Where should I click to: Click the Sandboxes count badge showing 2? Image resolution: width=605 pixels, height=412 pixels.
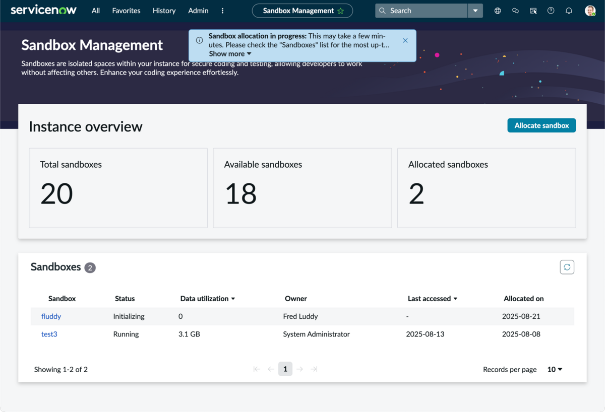click(90, 268)
